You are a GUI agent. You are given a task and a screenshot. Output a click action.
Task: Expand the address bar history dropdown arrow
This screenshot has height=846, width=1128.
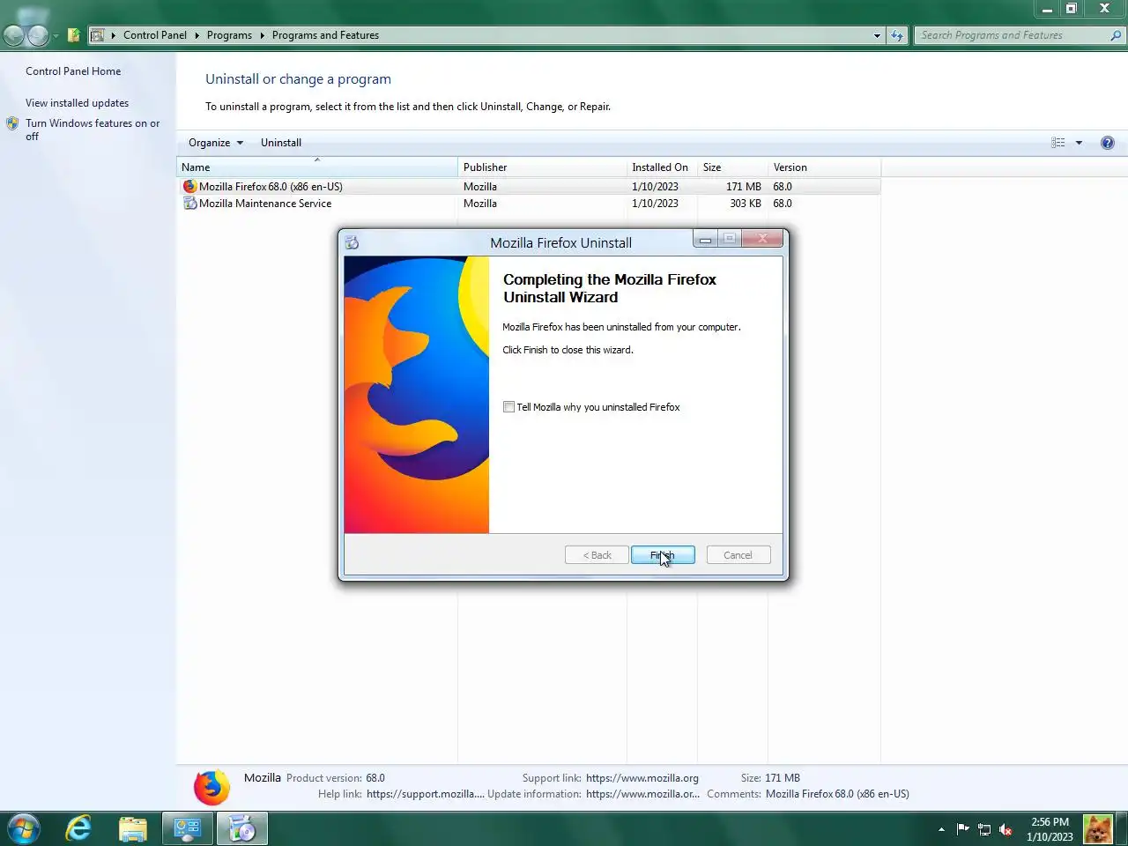(877, 35)
